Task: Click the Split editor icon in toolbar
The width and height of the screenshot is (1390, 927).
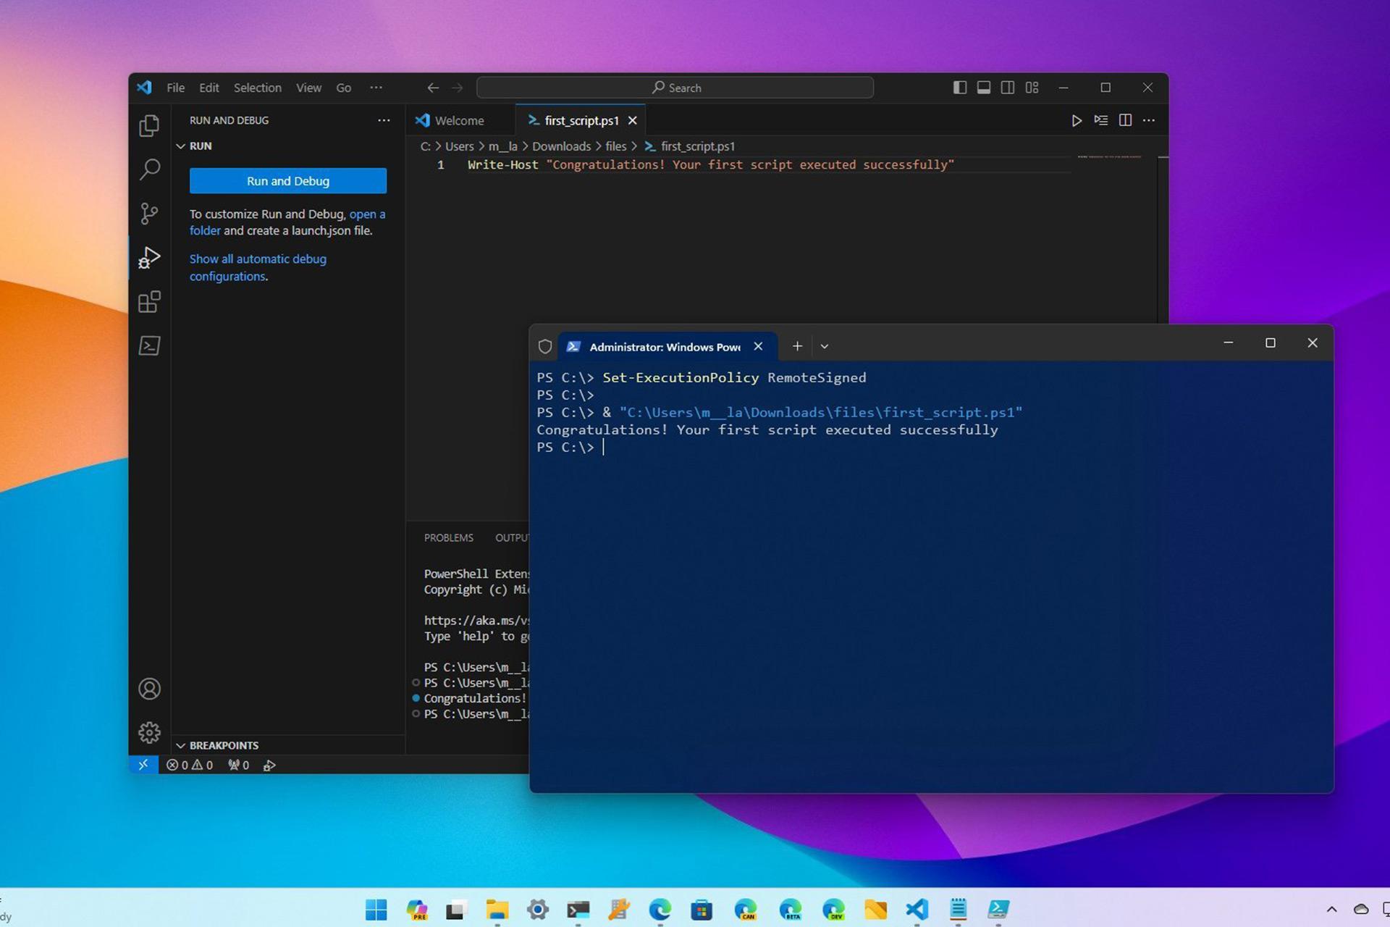Action: click(x=1125, y=121)
